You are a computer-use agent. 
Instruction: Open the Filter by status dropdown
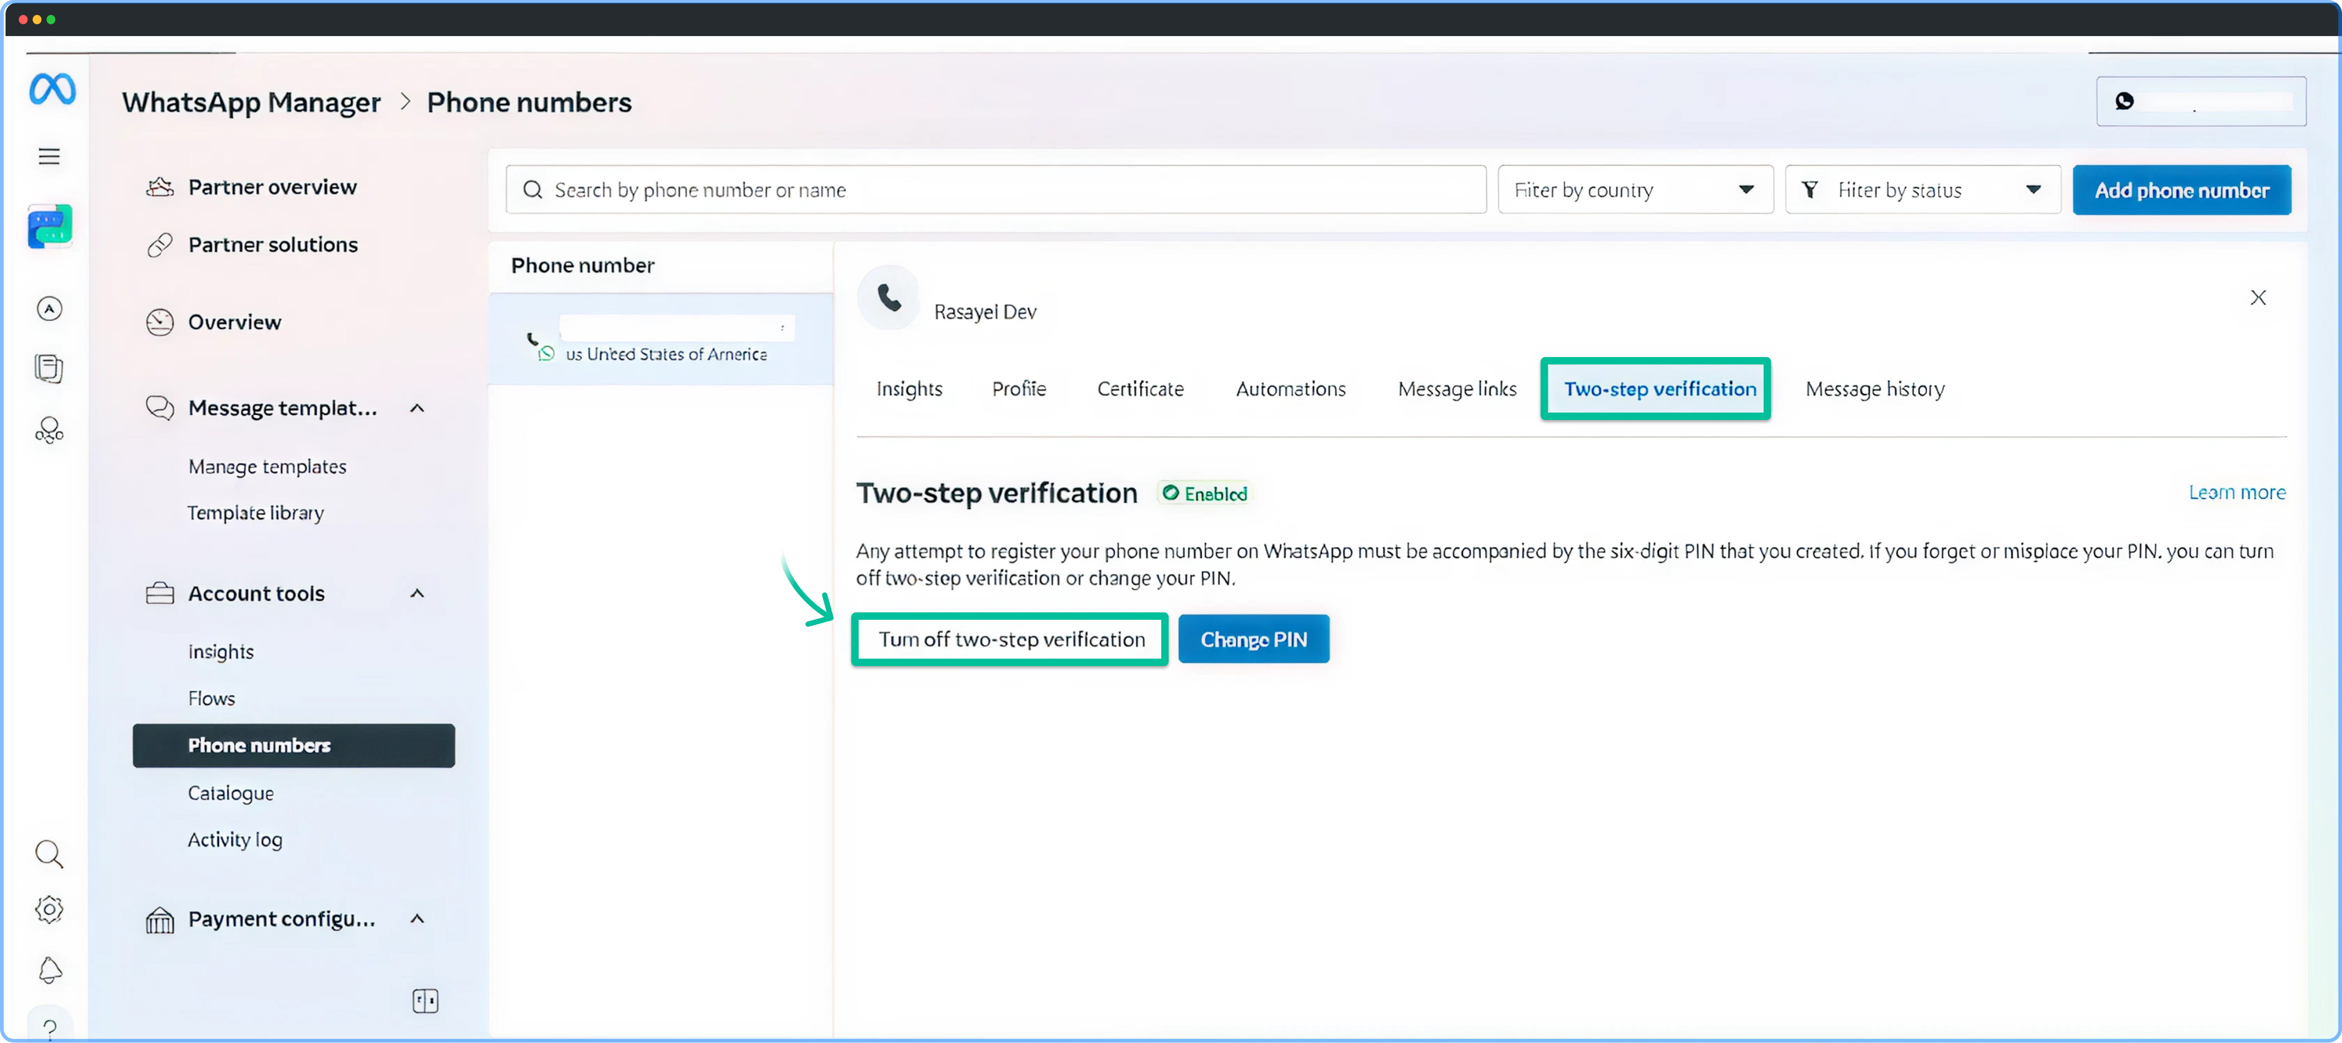pyautogui.click(x=1922, y=190)
